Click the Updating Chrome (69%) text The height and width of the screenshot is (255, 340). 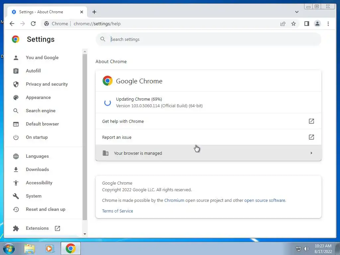(x=139, y=99)
